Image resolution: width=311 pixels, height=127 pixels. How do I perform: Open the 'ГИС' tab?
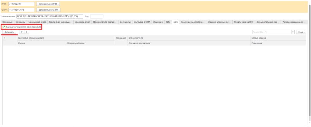click(168, 22)
